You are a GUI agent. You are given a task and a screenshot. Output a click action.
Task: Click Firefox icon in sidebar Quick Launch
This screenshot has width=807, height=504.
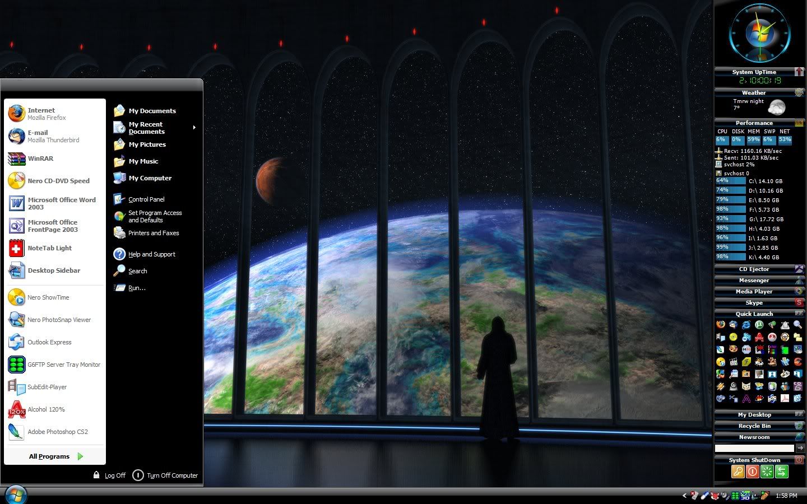tap(721, 324)
